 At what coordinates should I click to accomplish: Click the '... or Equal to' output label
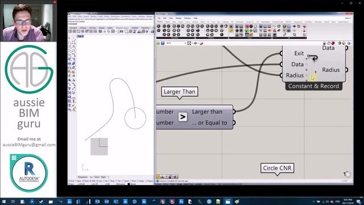tap(210, 123)
